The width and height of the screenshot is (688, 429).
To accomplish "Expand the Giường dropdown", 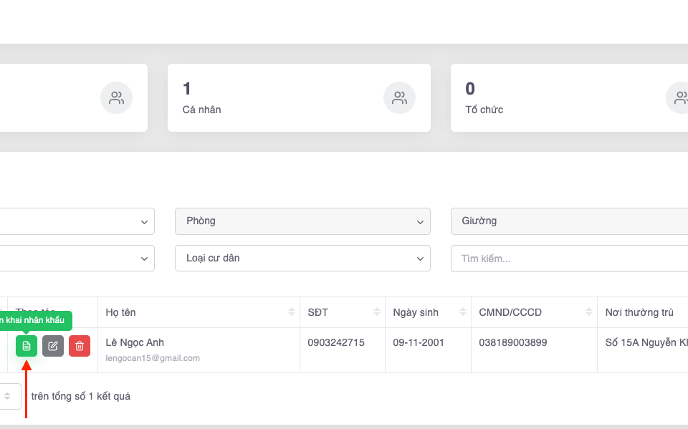I will pyautogui.click(x=569, y=221).
